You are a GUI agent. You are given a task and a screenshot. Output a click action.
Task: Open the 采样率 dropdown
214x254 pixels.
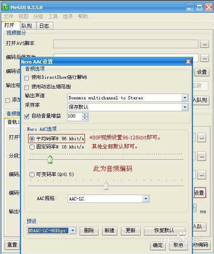click(x=185, y=107)
